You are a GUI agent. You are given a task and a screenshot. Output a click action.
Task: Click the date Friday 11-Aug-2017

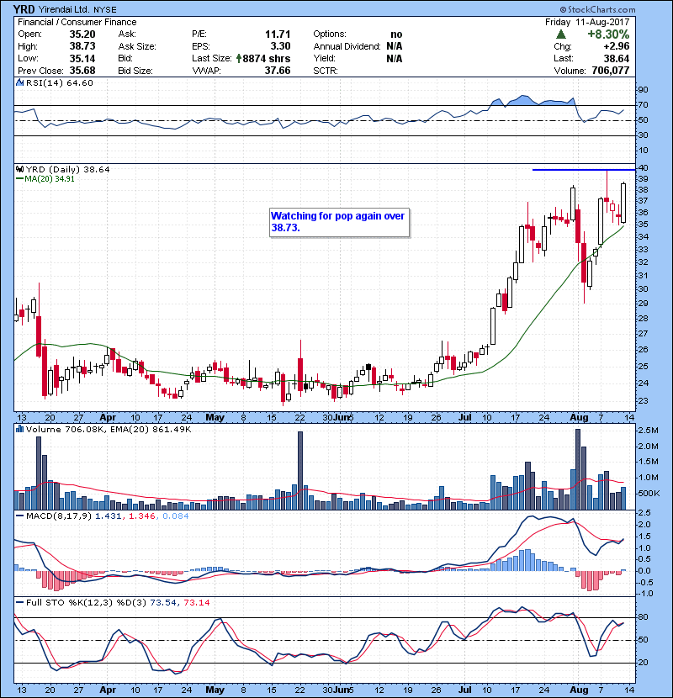[587, 22]
